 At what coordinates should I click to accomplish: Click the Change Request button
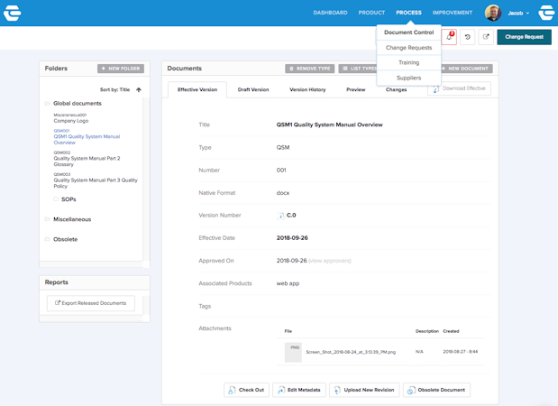click(524, 37)
